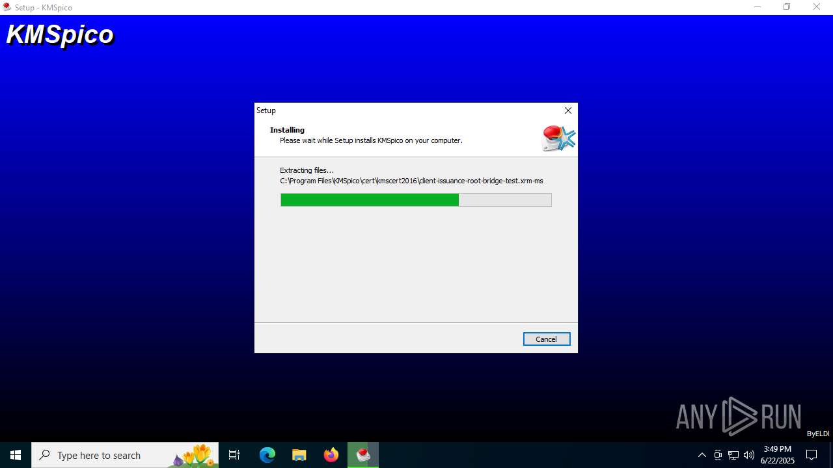The image size is (833, 468).
Task: Open the clock and date flyout
Action: coord(778,455)
